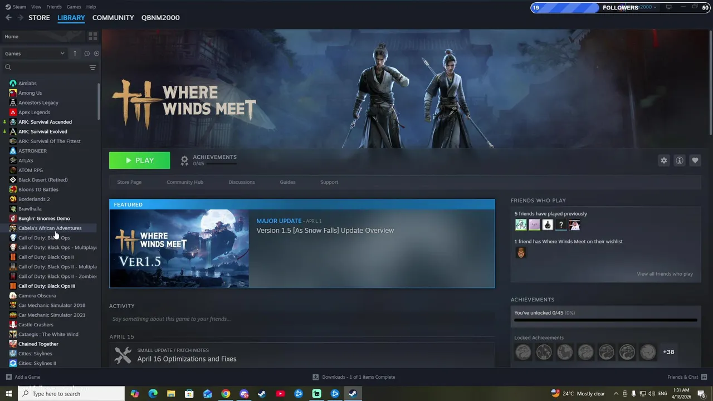Click the activity comment input field
This screenshot has height=401, width=713.
pyautogui.click(x=302, y=319)
